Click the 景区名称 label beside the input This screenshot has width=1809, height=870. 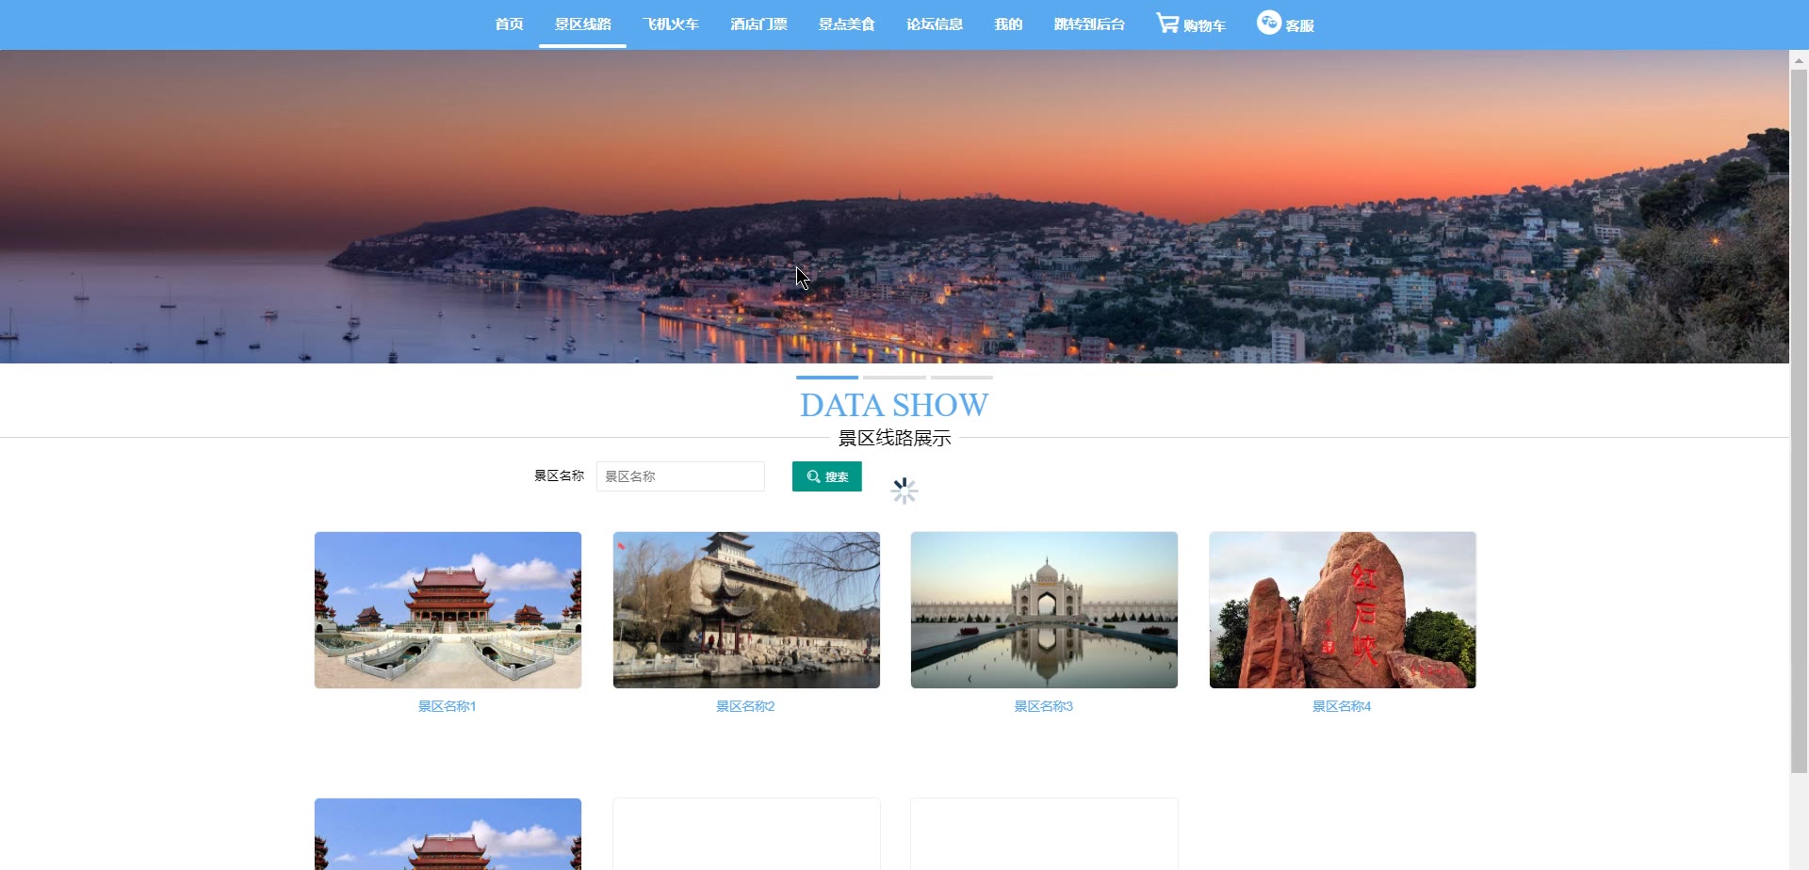(x=559, y=475)
